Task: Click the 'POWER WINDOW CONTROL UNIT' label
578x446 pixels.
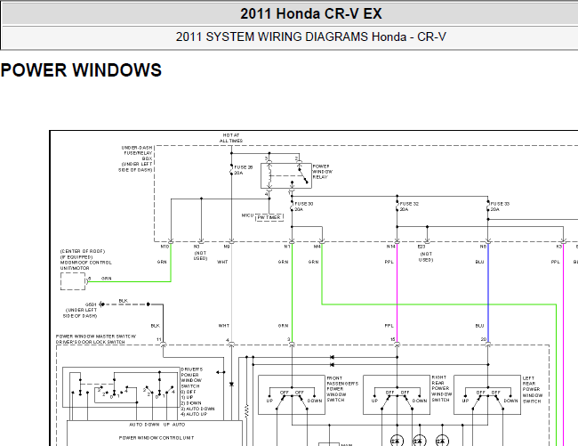Action: [157, 438]
